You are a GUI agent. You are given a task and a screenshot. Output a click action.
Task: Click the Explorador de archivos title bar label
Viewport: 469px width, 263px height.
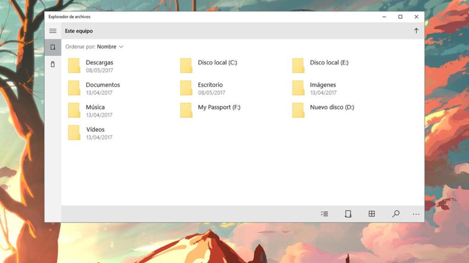click(x=69, y=16)
